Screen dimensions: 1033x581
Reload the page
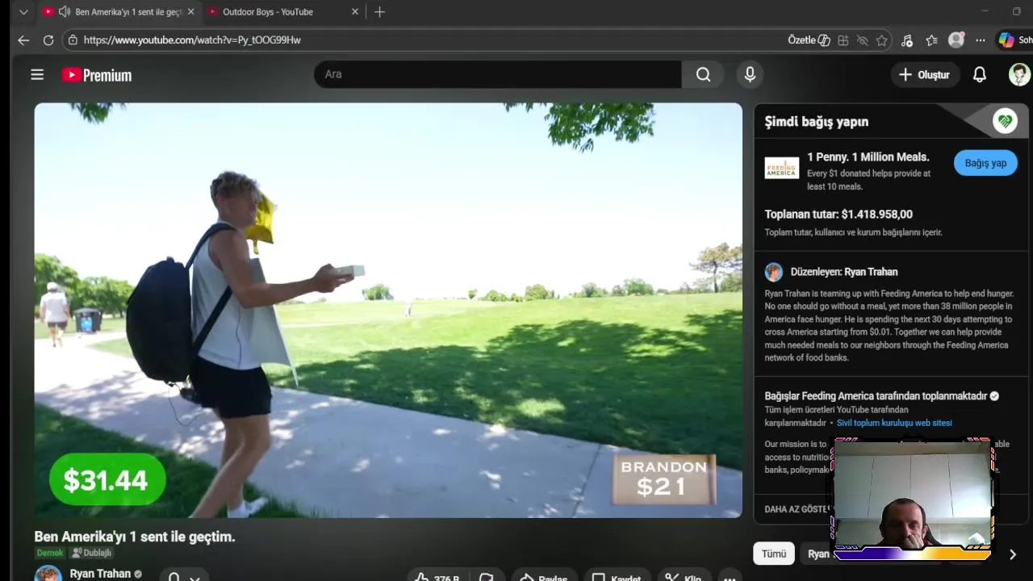coord(48,40)
